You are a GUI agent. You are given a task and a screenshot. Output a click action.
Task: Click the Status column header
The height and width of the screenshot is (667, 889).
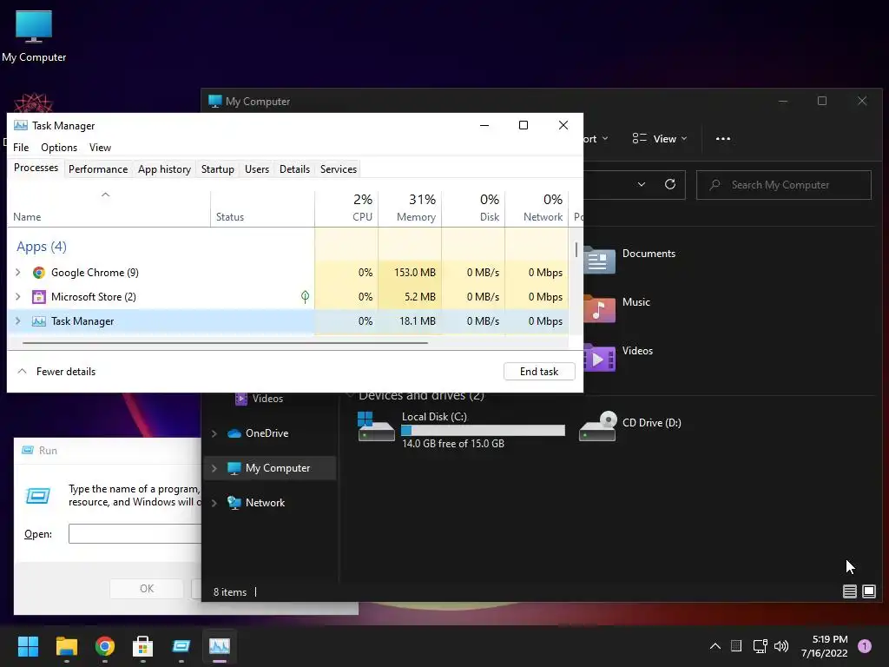262,208
